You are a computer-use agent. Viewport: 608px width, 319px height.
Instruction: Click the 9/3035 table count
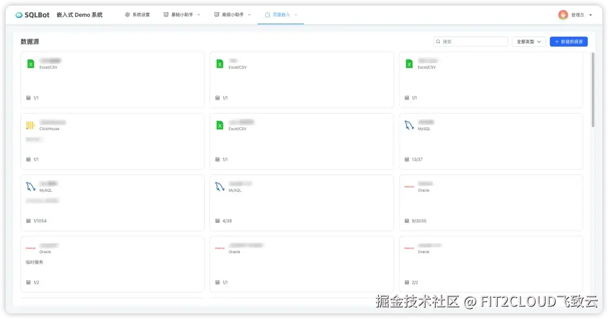coord(419,221)
